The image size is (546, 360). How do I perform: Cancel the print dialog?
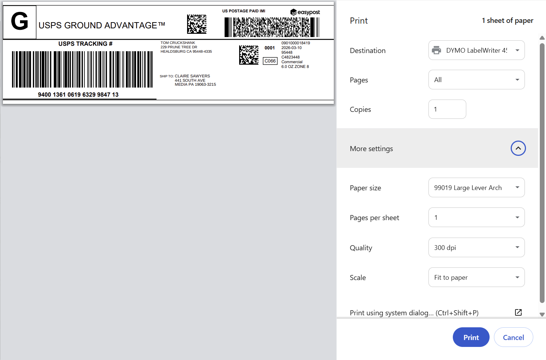click(513, 337)
